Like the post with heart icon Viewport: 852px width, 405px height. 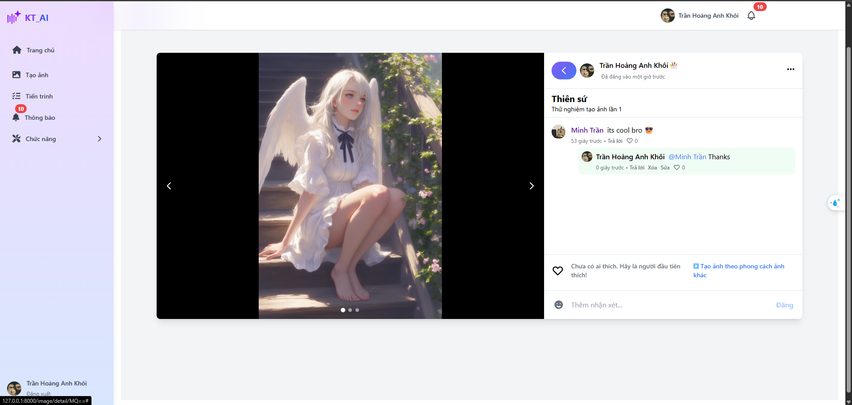[557, 271]
